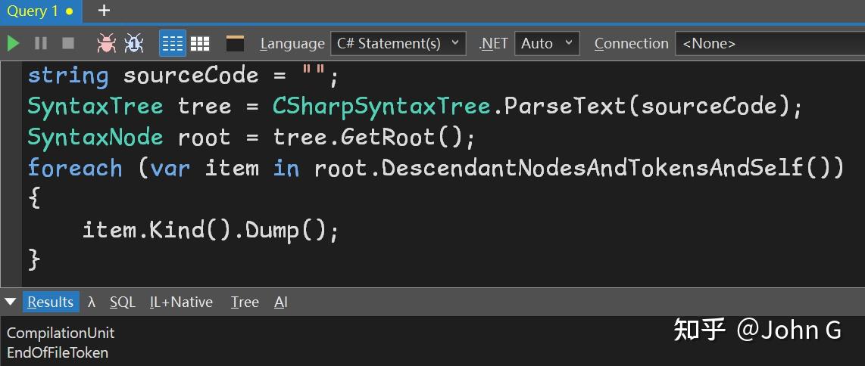Viewport: 865px width, 366px height.
Task: Open the AI tab
Action: pyautogui.click(x=281, y=302)
